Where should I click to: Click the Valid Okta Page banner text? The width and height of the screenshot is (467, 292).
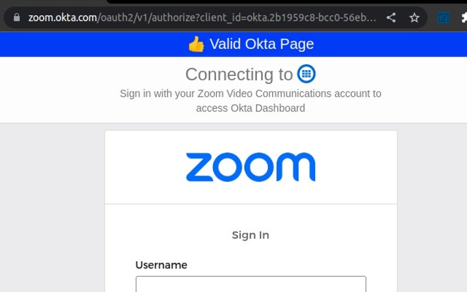pyautogui.click(x=261, y=44)
